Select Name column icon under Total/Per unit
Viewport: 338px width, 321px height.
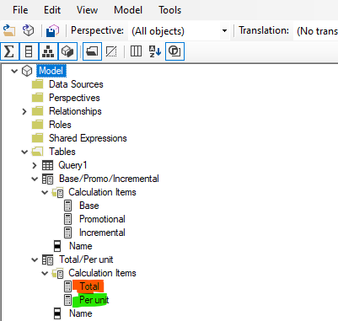tap(57, 313)
